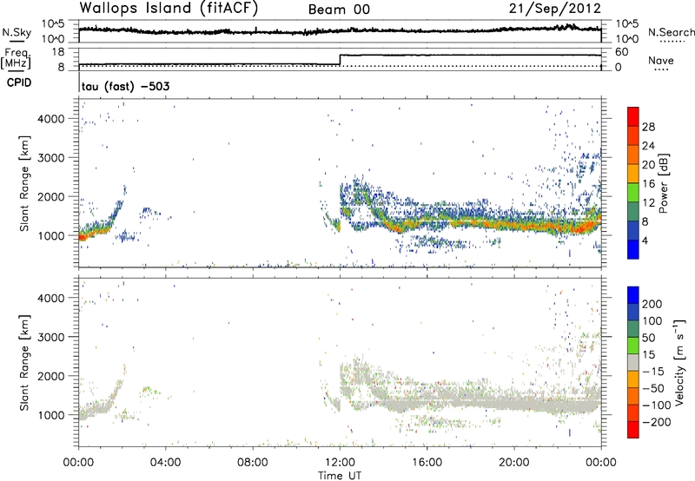Click the dotted line sample under Nave
695x481 pixels.
click(661, 70)
